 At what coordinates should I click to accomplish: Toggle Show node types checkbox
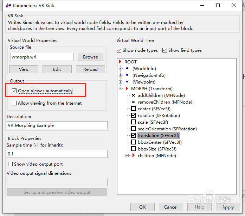click(x=119, y=50)
